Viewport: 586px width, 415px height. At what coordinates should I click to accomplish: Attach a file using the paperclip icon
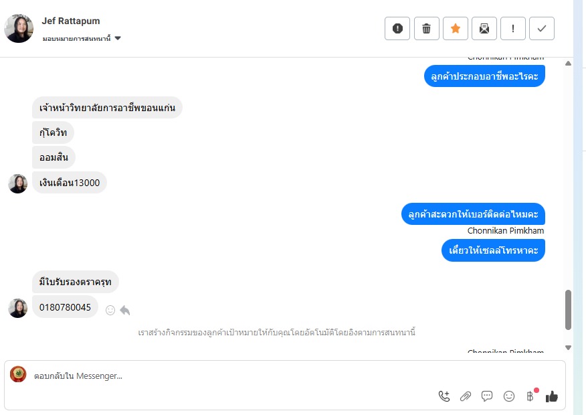(466, 396)
